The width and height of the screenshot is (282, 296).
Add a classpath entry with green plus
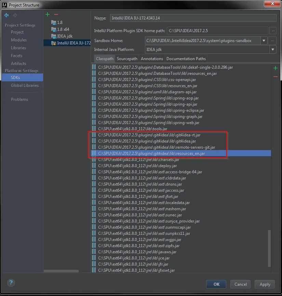coord(276,68)
